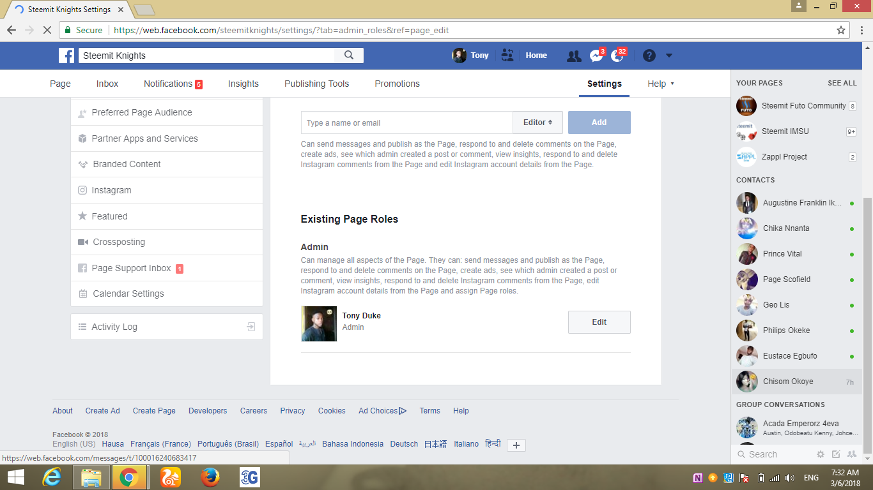This screenshot has width=873, height=490.
Task: Expand the Help dropdown tab
Action: (x=661, y=84)
